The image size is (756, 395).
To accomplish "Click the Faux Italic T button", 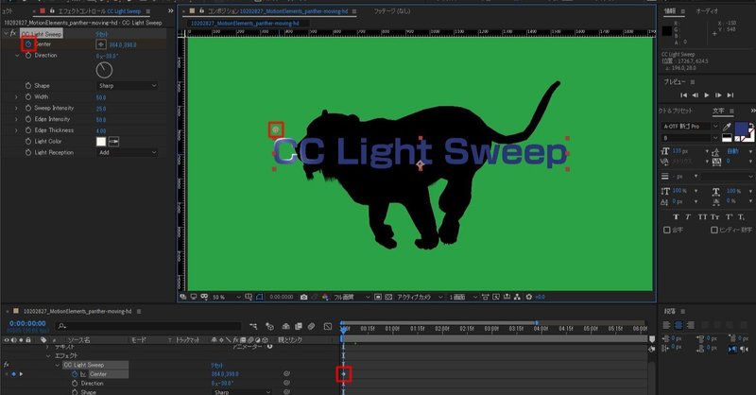I will 688,217.
